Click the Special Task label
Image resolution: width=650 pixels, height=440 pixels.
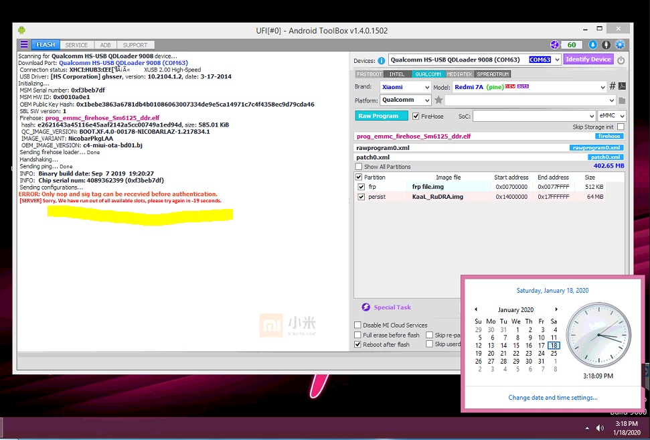(x=392, y=307)
